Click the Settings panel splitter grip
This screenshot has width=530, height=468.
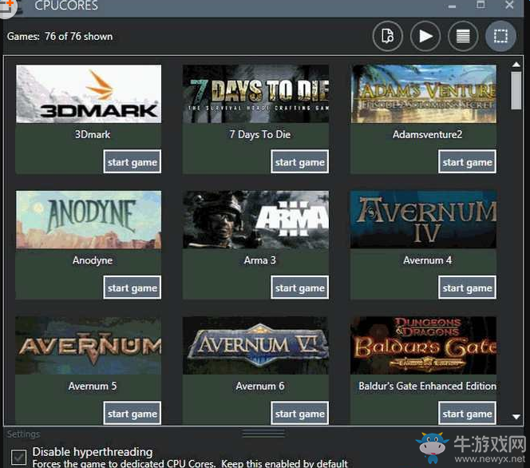[x=263, y=434]
